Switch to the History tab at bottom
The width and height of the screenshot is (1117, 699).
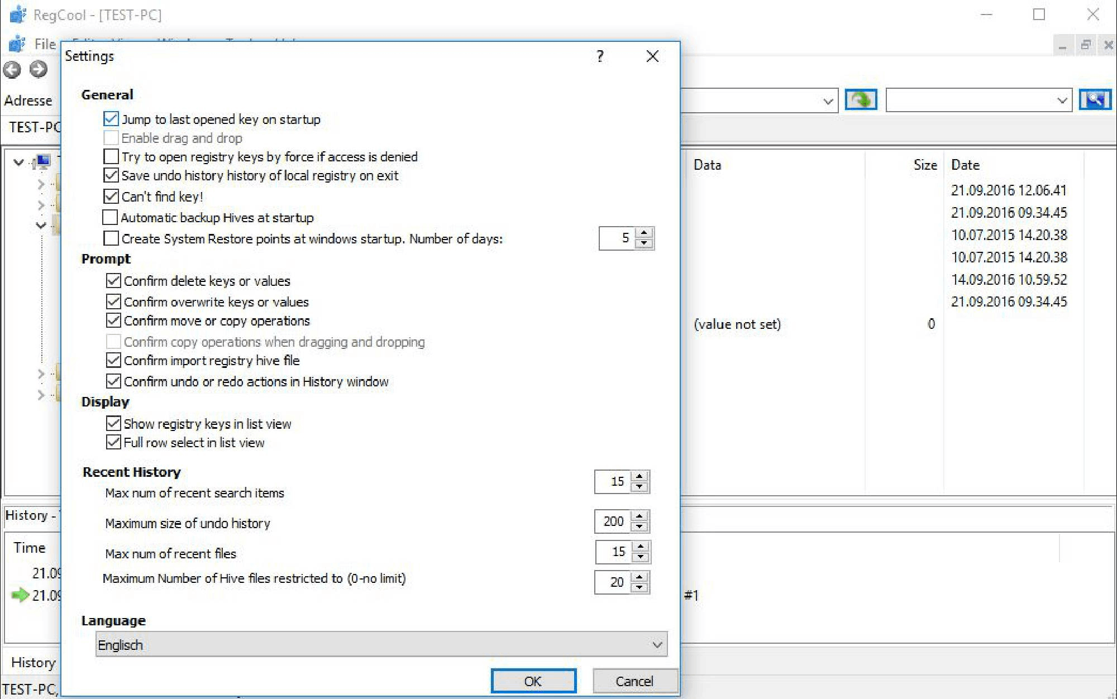tap(33, 663)
